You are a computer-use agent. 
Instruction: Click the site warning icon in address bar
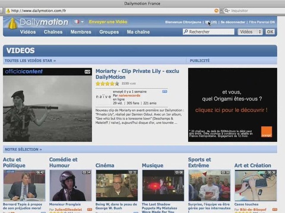(x=8, y=11)
